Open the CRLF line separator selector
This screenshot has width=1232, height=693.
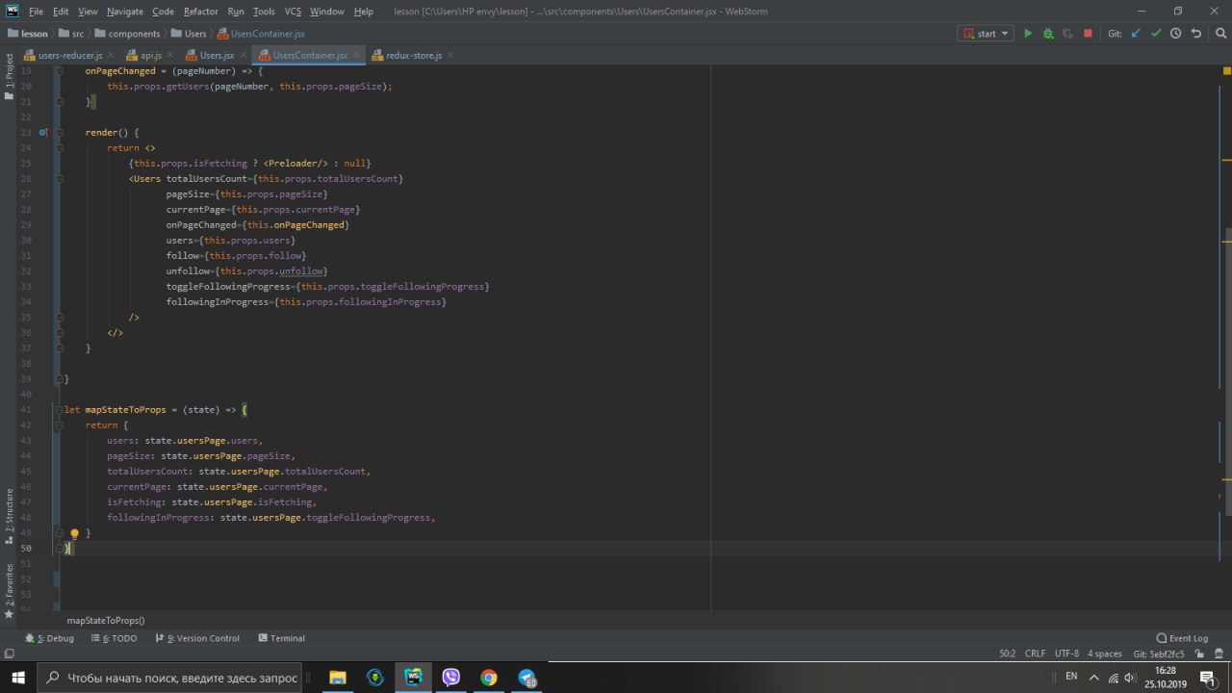[x=1035, y=654]
